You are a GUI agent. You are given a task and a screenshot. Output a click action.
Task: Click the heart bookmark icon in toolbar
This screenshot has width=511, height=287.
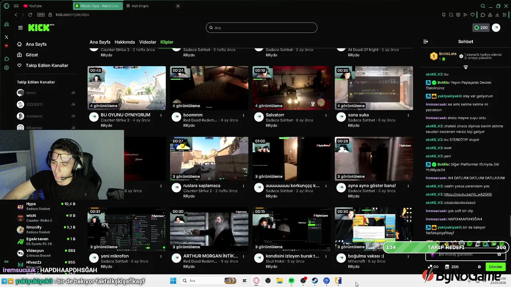click(473, 15)
